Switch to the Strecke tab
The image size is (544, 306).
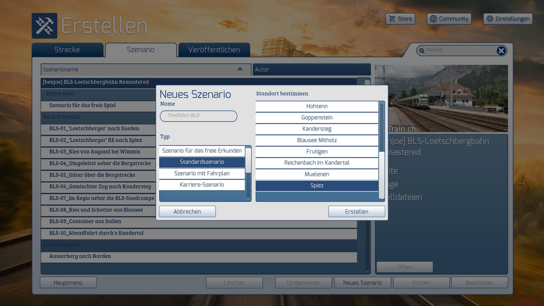67,50
